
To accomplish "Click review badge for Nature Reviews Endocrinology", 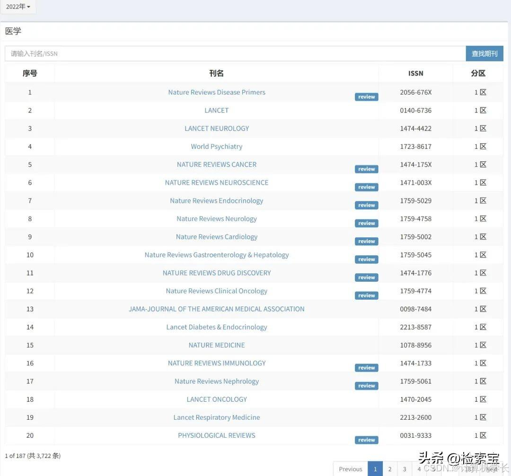I will [366, 205].
